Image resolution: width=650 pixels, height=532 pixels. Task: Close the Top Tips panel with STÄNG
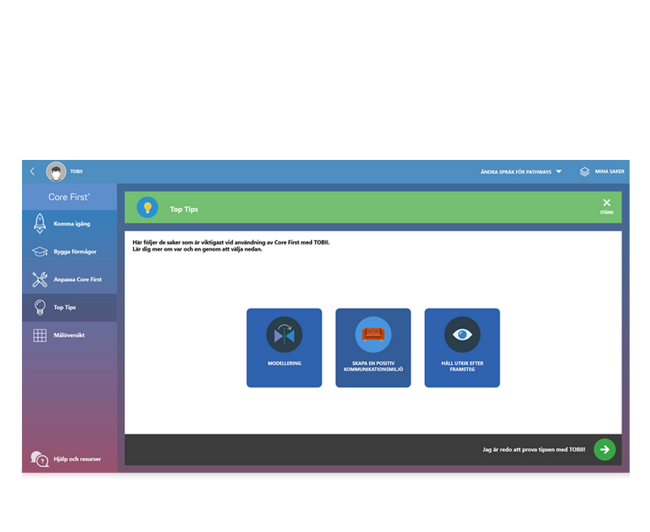point(606,206)
